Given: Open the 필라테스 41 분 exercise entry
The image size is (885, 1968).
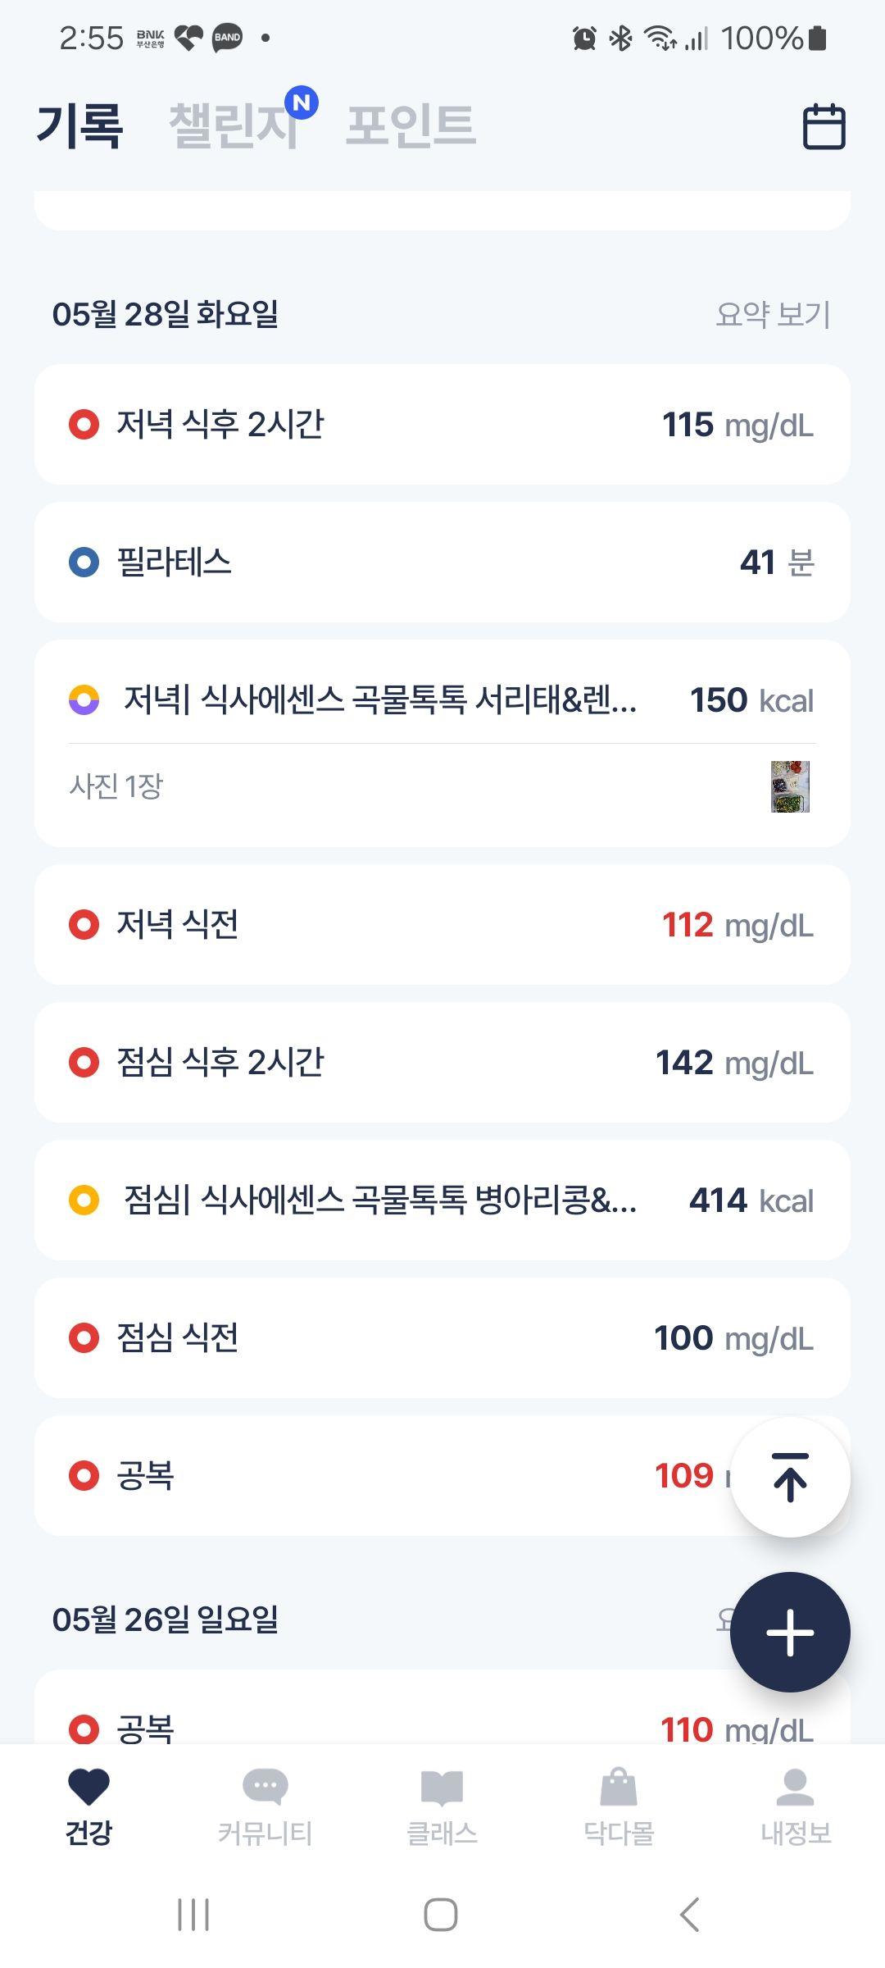Looking at the screenshot, I should click(442, 562).
